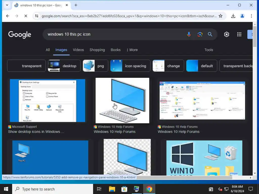Filter by the transparent chip
The image size is (259, 194).
26,66
